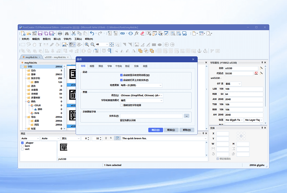Click the Cut scissors icon
The width and height of the screenshot is (287, 193).
[x=74, y=33]
